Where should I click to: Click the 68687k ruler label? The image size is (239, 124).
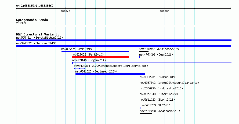click(x=65, y=11)
